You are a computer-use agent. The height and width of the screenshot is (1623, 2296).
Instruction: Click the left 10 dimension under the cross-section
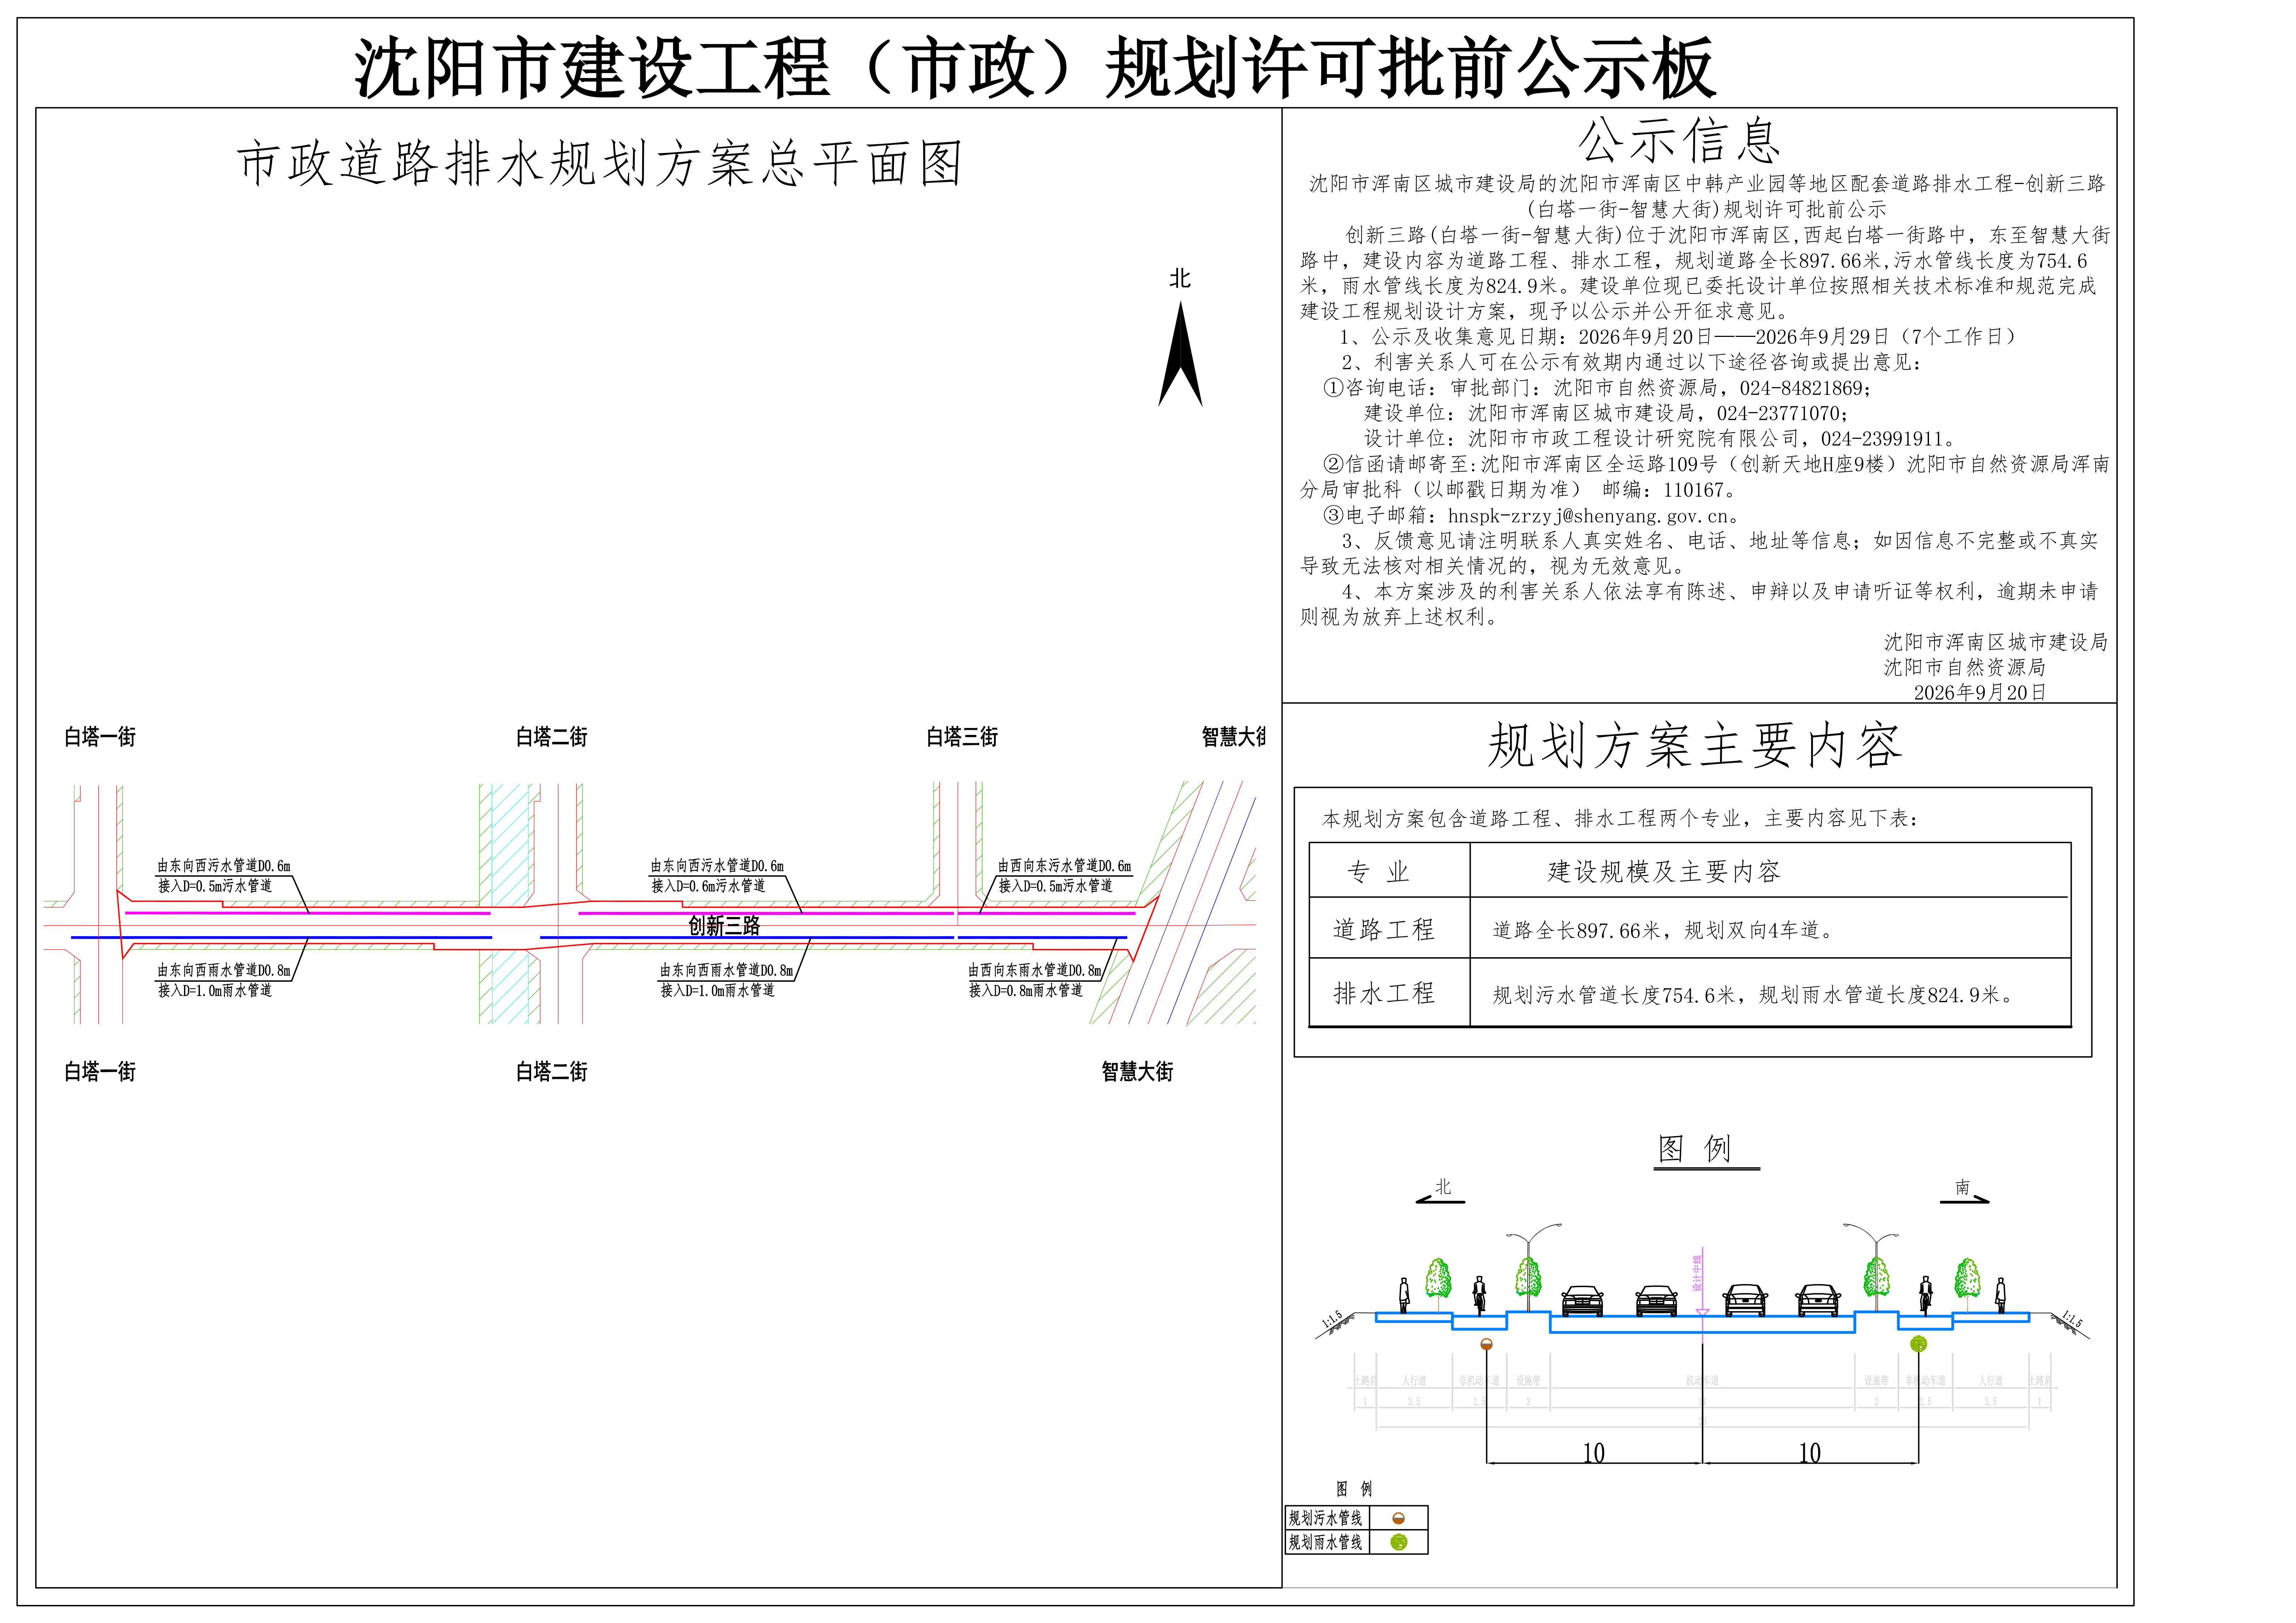[1594, 1453]
